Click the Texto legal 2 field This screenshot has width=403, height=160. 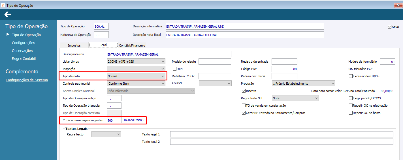[282, 142]
